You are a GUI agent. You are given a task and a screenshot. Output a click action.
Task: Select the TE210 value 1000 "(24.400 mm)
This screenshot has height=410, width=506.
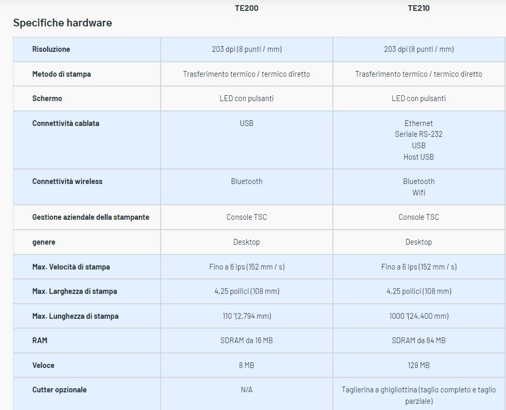(x=419, y=316)
